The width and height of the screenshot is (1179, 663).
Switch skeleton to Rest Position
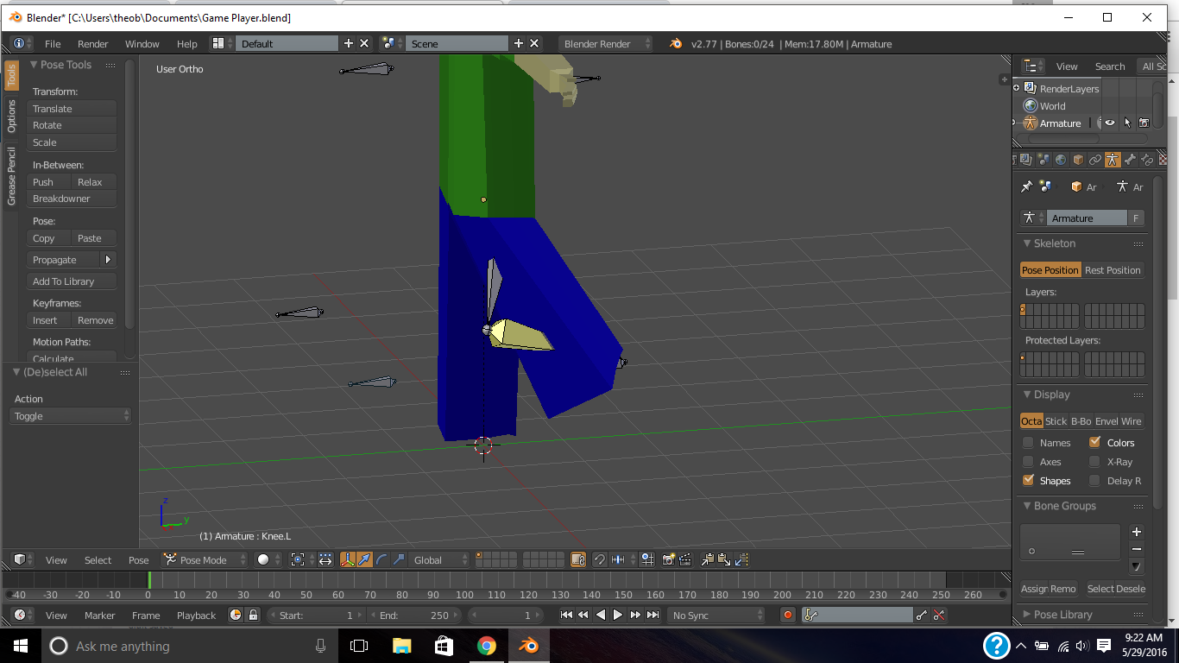point(1113,270)
